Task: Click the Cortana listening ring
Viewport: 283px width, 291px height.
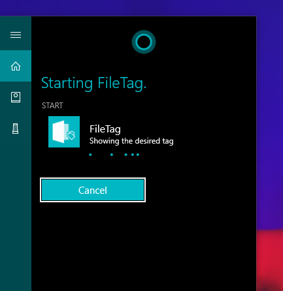Action: coord(144,42)
